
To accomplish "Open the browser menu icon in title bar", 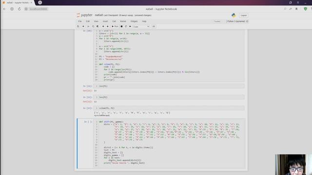I will [298, 2].
